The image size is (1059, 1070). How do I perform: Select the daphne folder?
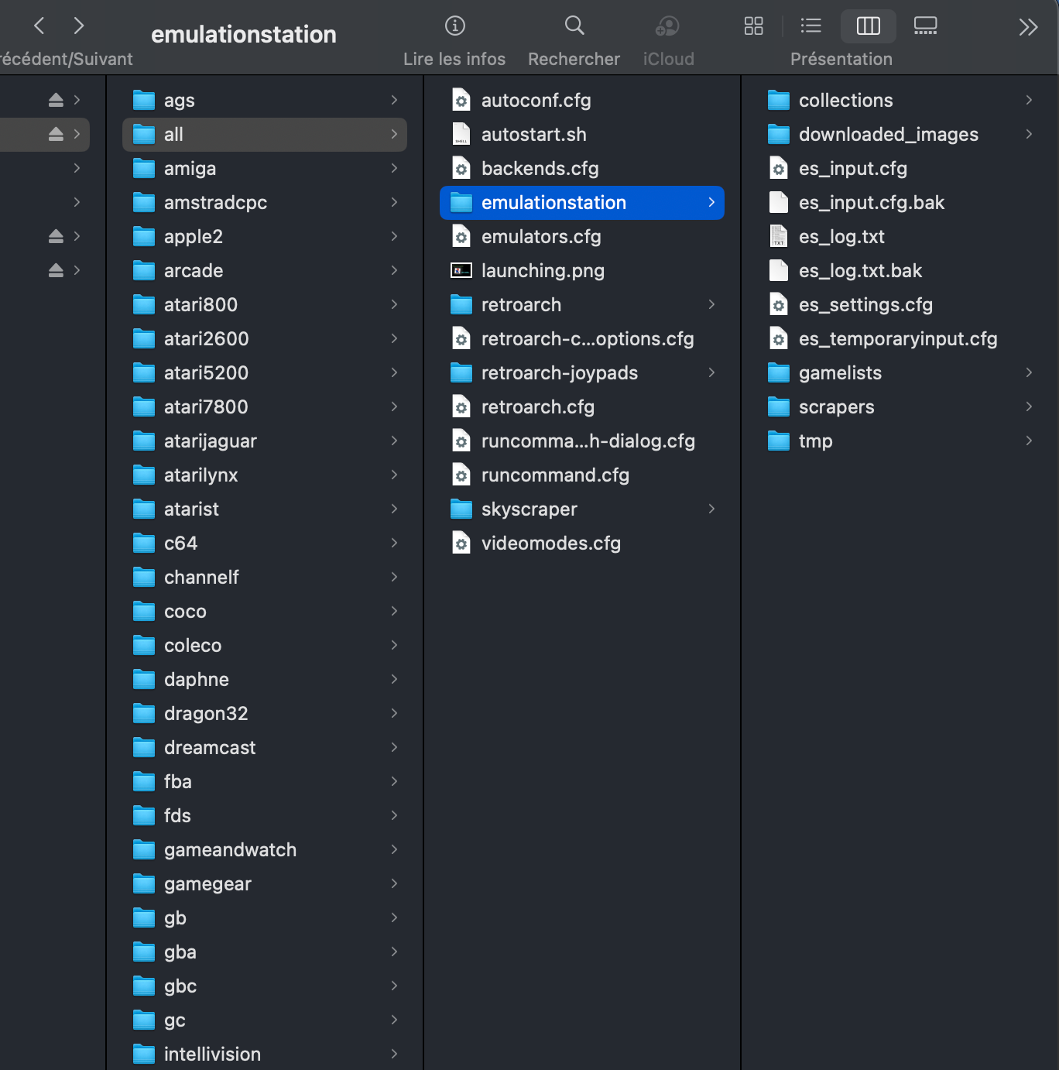click(x=265, y=679)
